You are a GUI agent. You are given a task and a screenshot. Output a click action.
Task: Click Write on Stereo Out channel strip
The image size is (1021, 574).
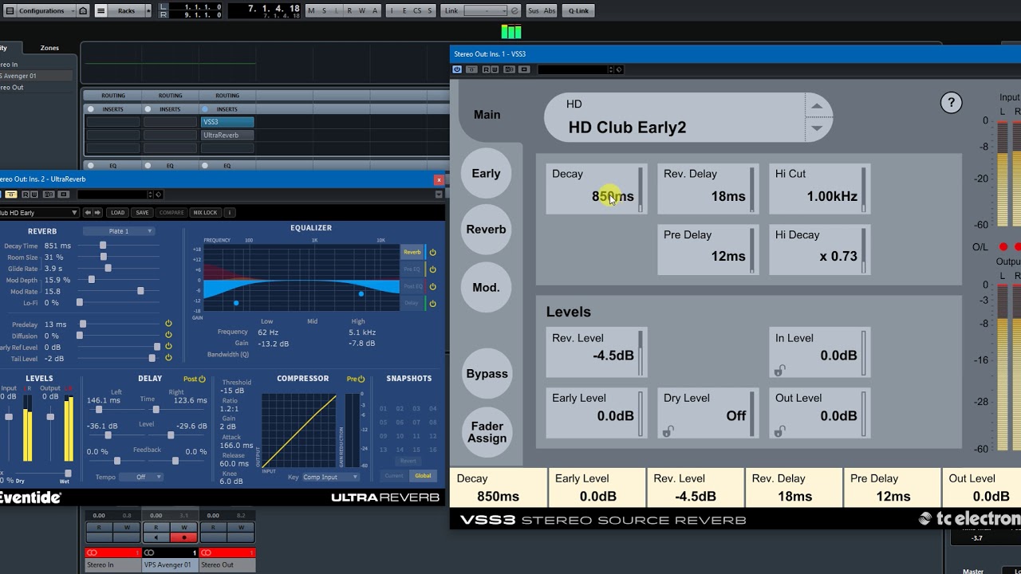(x=241, y=527)
